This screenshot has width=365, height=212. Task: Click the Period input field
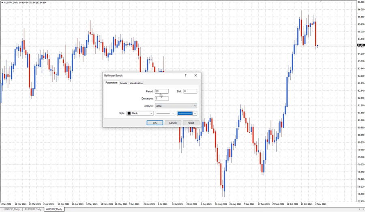(x=161, y=91)
